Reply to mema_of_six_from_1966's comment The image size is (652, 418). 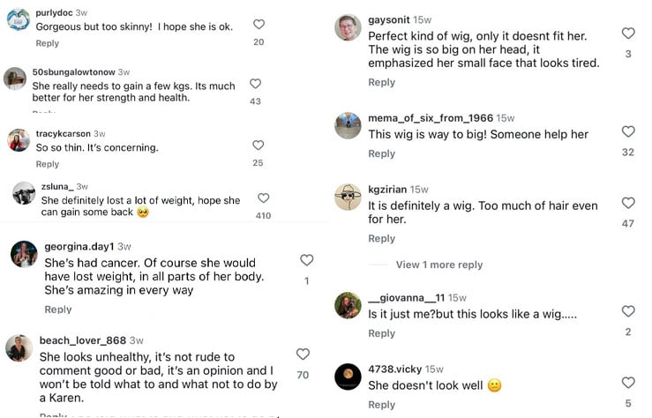[382, 153]
